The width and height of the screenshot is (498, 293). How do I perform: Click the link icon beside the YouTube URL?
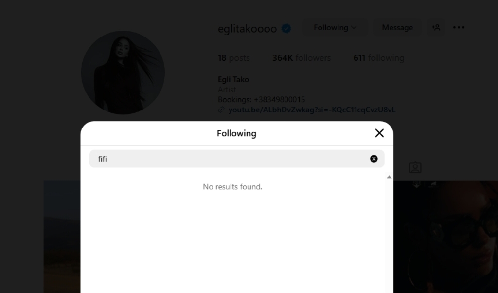click(x=222, y=110)
